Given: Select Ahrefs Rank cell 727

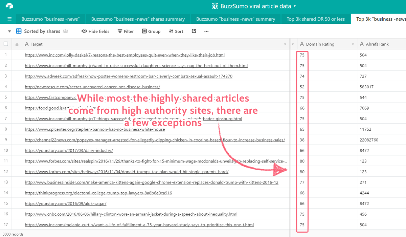Looking at the screenshot, I should (x=382, y=76).
